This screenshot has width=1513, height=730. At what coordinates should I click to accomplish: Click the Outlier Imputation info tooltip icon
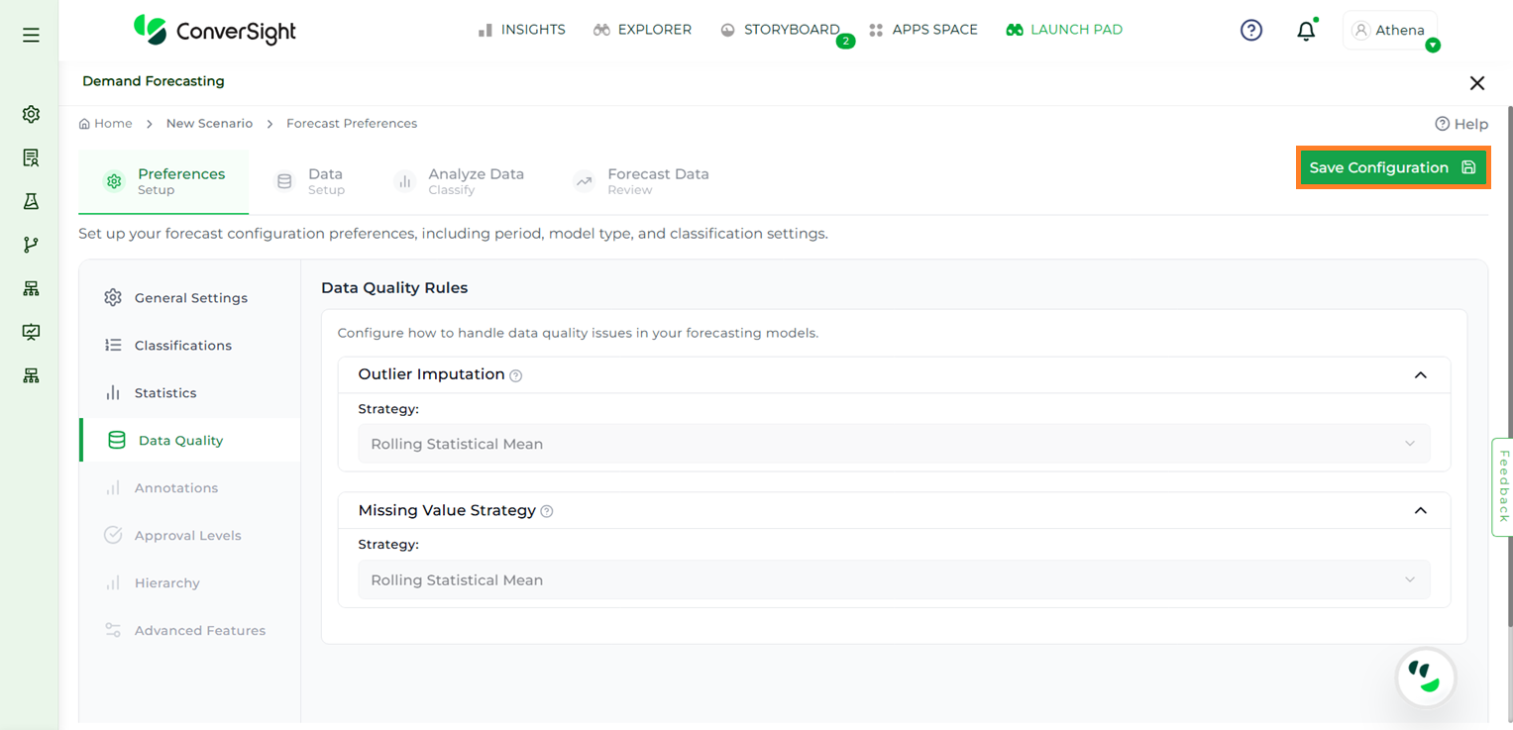(515, 375)
